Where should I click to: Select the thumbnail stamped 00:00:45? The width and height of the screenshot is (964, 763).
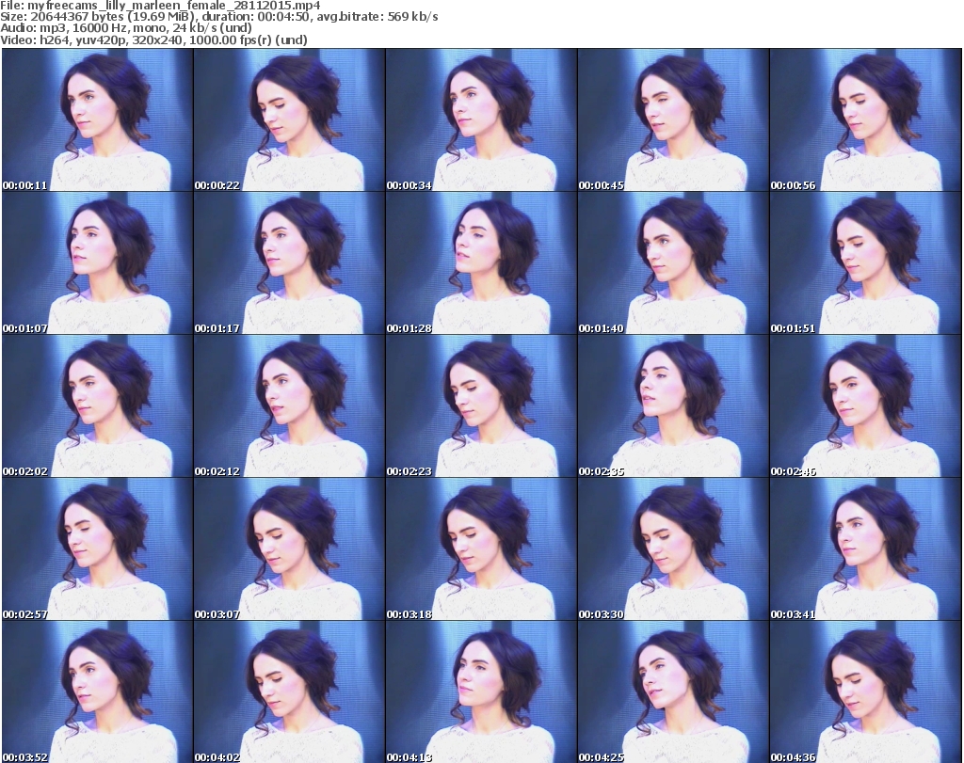coord(673,119)
